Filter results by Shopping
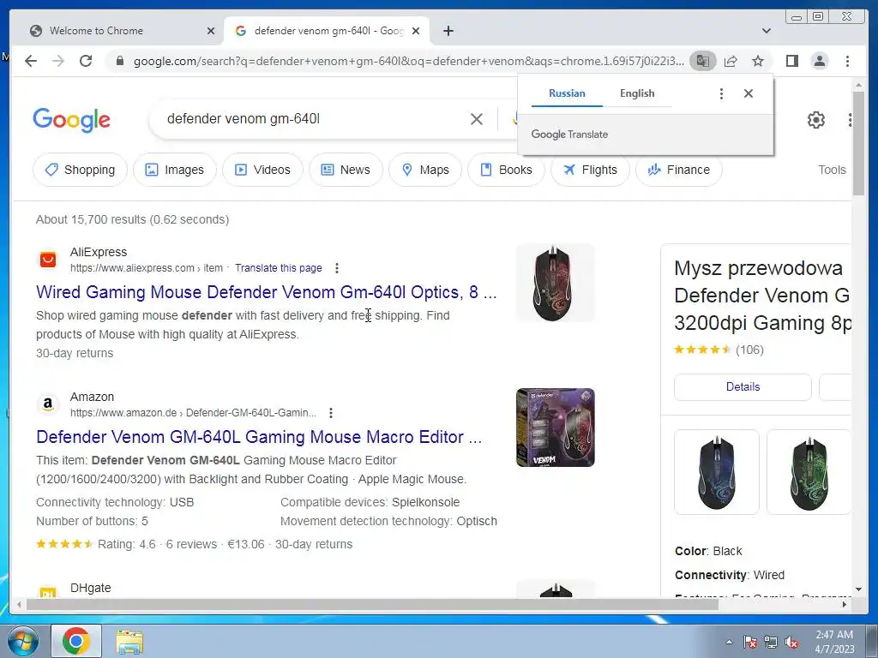Screen dimensions: 878x658 tap(80, 170)
